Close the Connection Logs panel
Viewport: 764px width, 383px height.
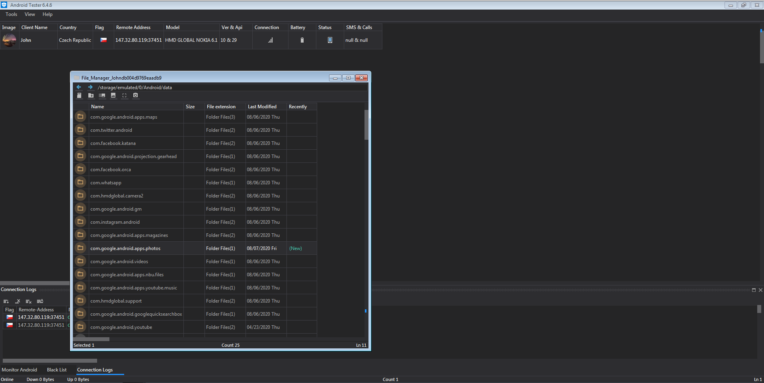click(760, 290)
